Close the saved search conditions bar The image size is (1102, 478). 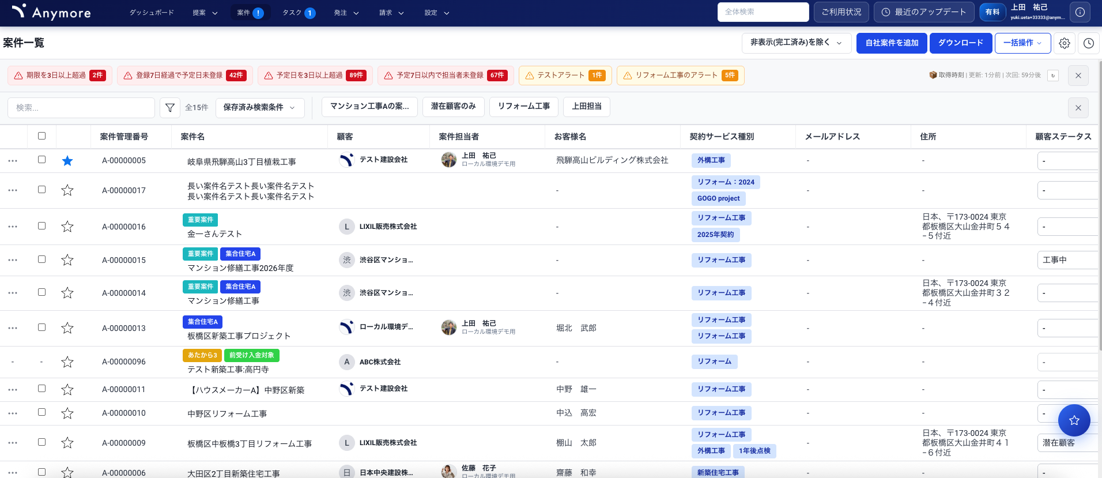[1078, 108]
